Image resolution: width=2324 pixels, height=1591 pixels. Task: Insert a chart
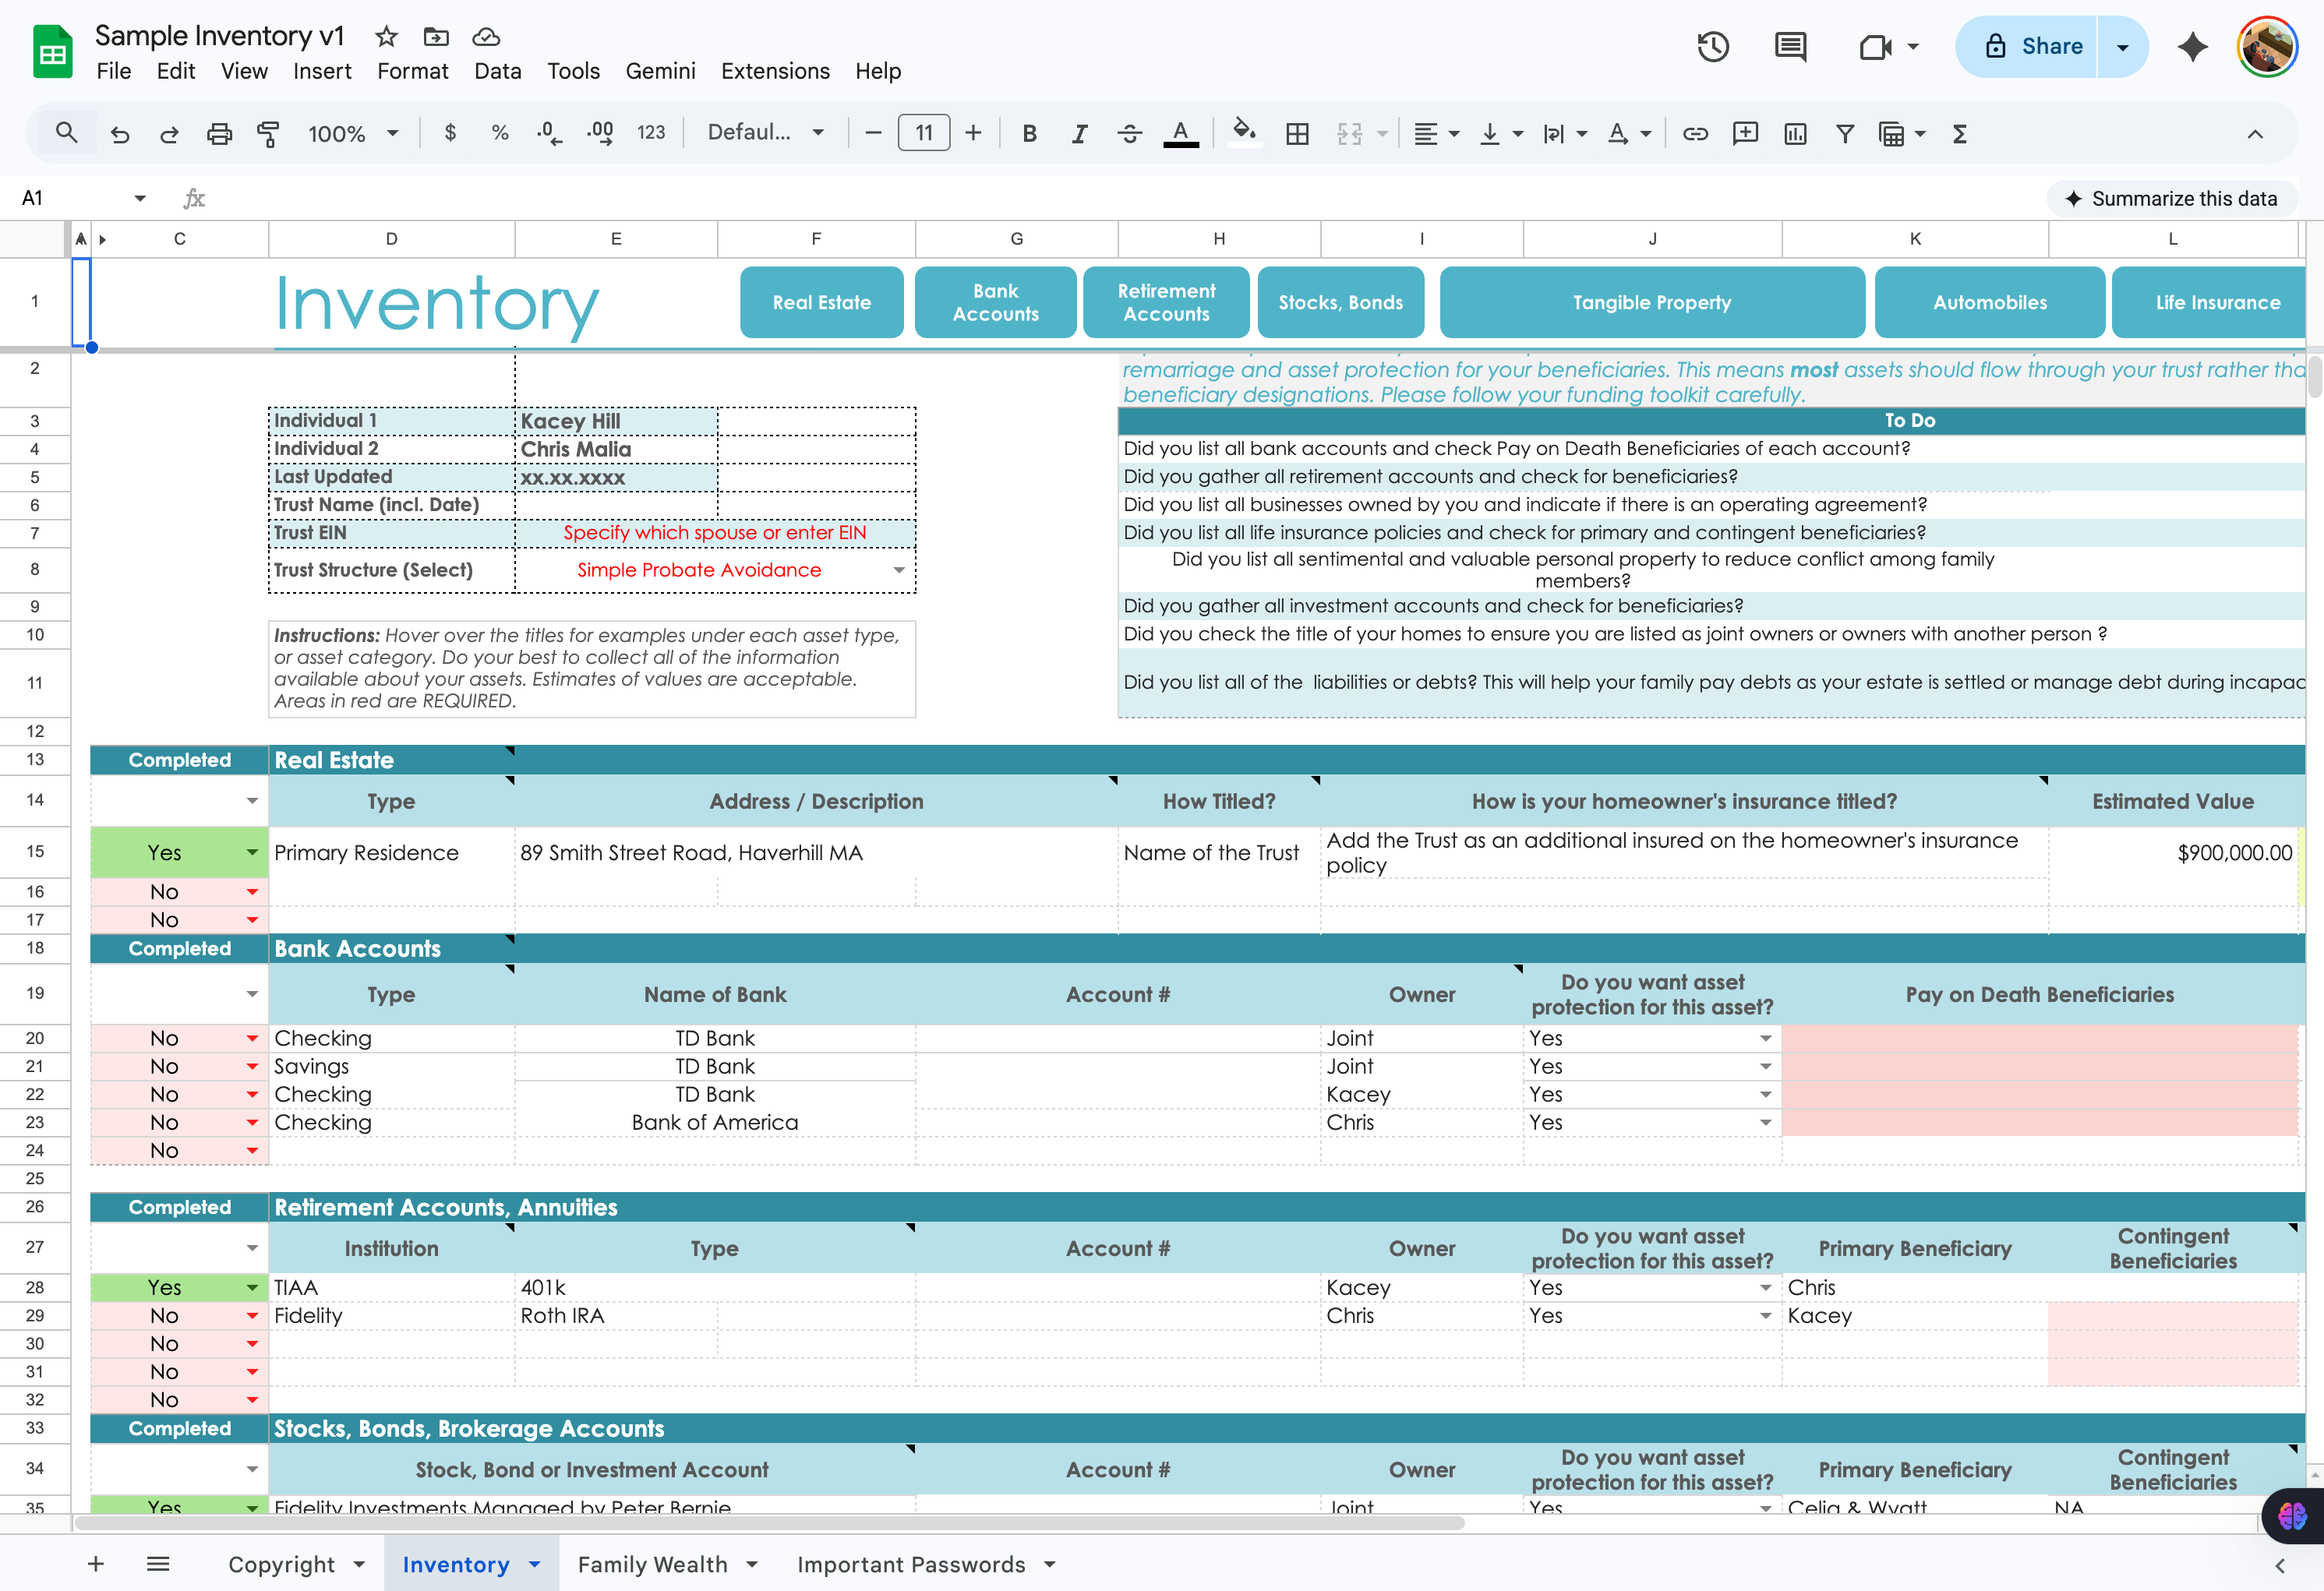(x=1795, y=133)
